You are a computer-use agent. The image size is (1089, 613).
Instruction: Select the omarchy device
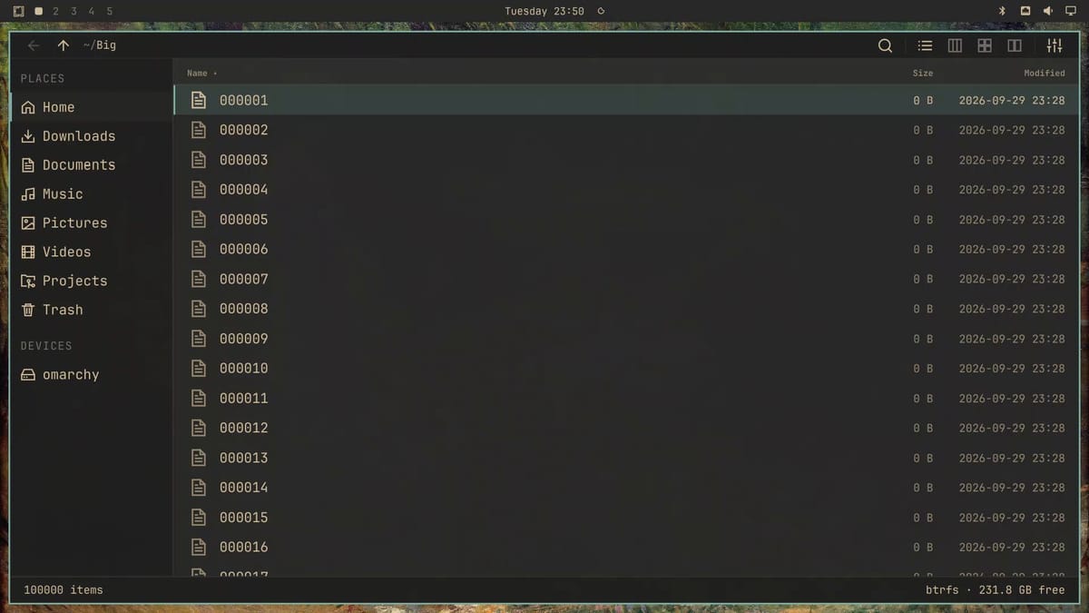91,374
